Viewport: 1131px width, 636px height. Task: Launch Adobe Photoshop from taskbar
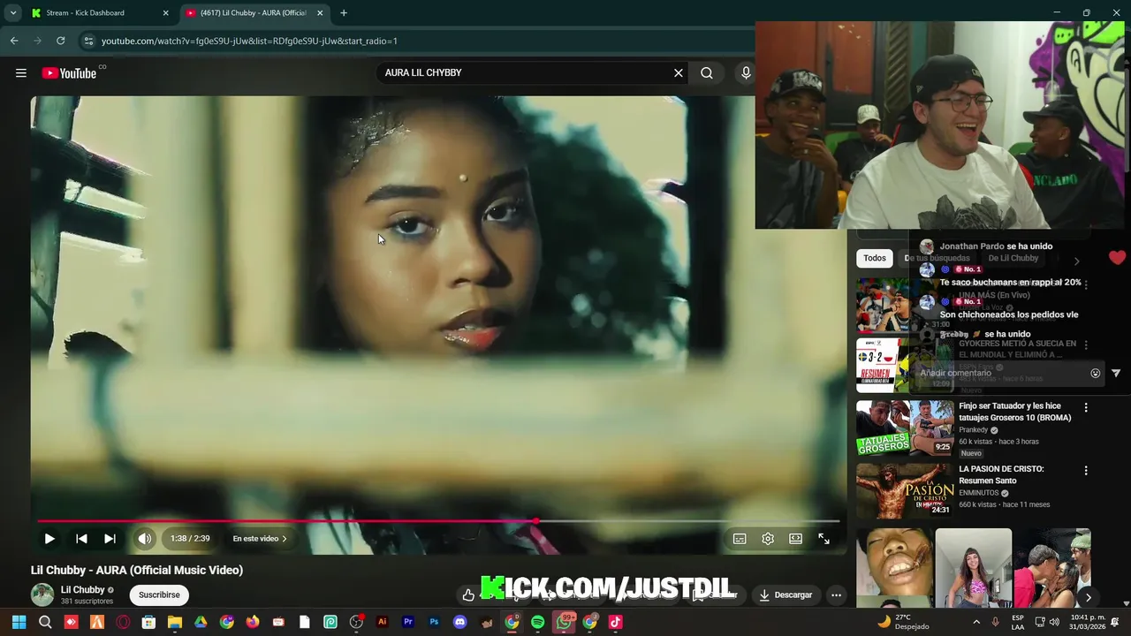[x=434, y=622]
